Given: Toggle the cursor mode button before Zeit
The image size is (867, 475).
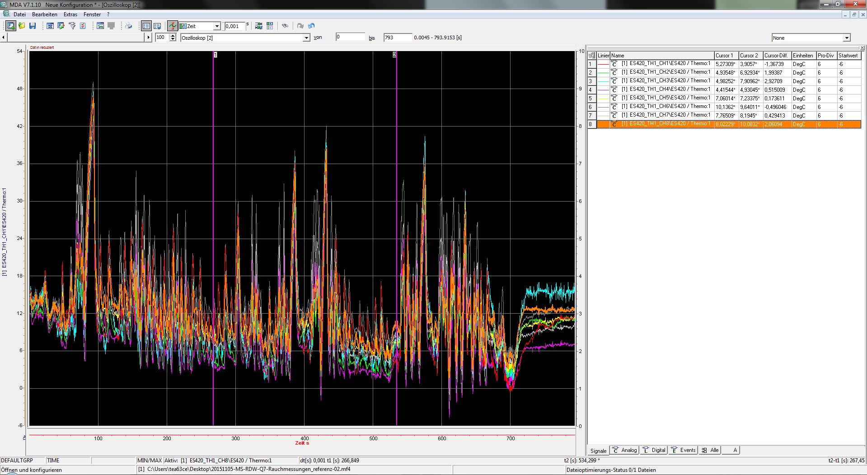Looking at the screenshot, I should click(x=172, y=26).
